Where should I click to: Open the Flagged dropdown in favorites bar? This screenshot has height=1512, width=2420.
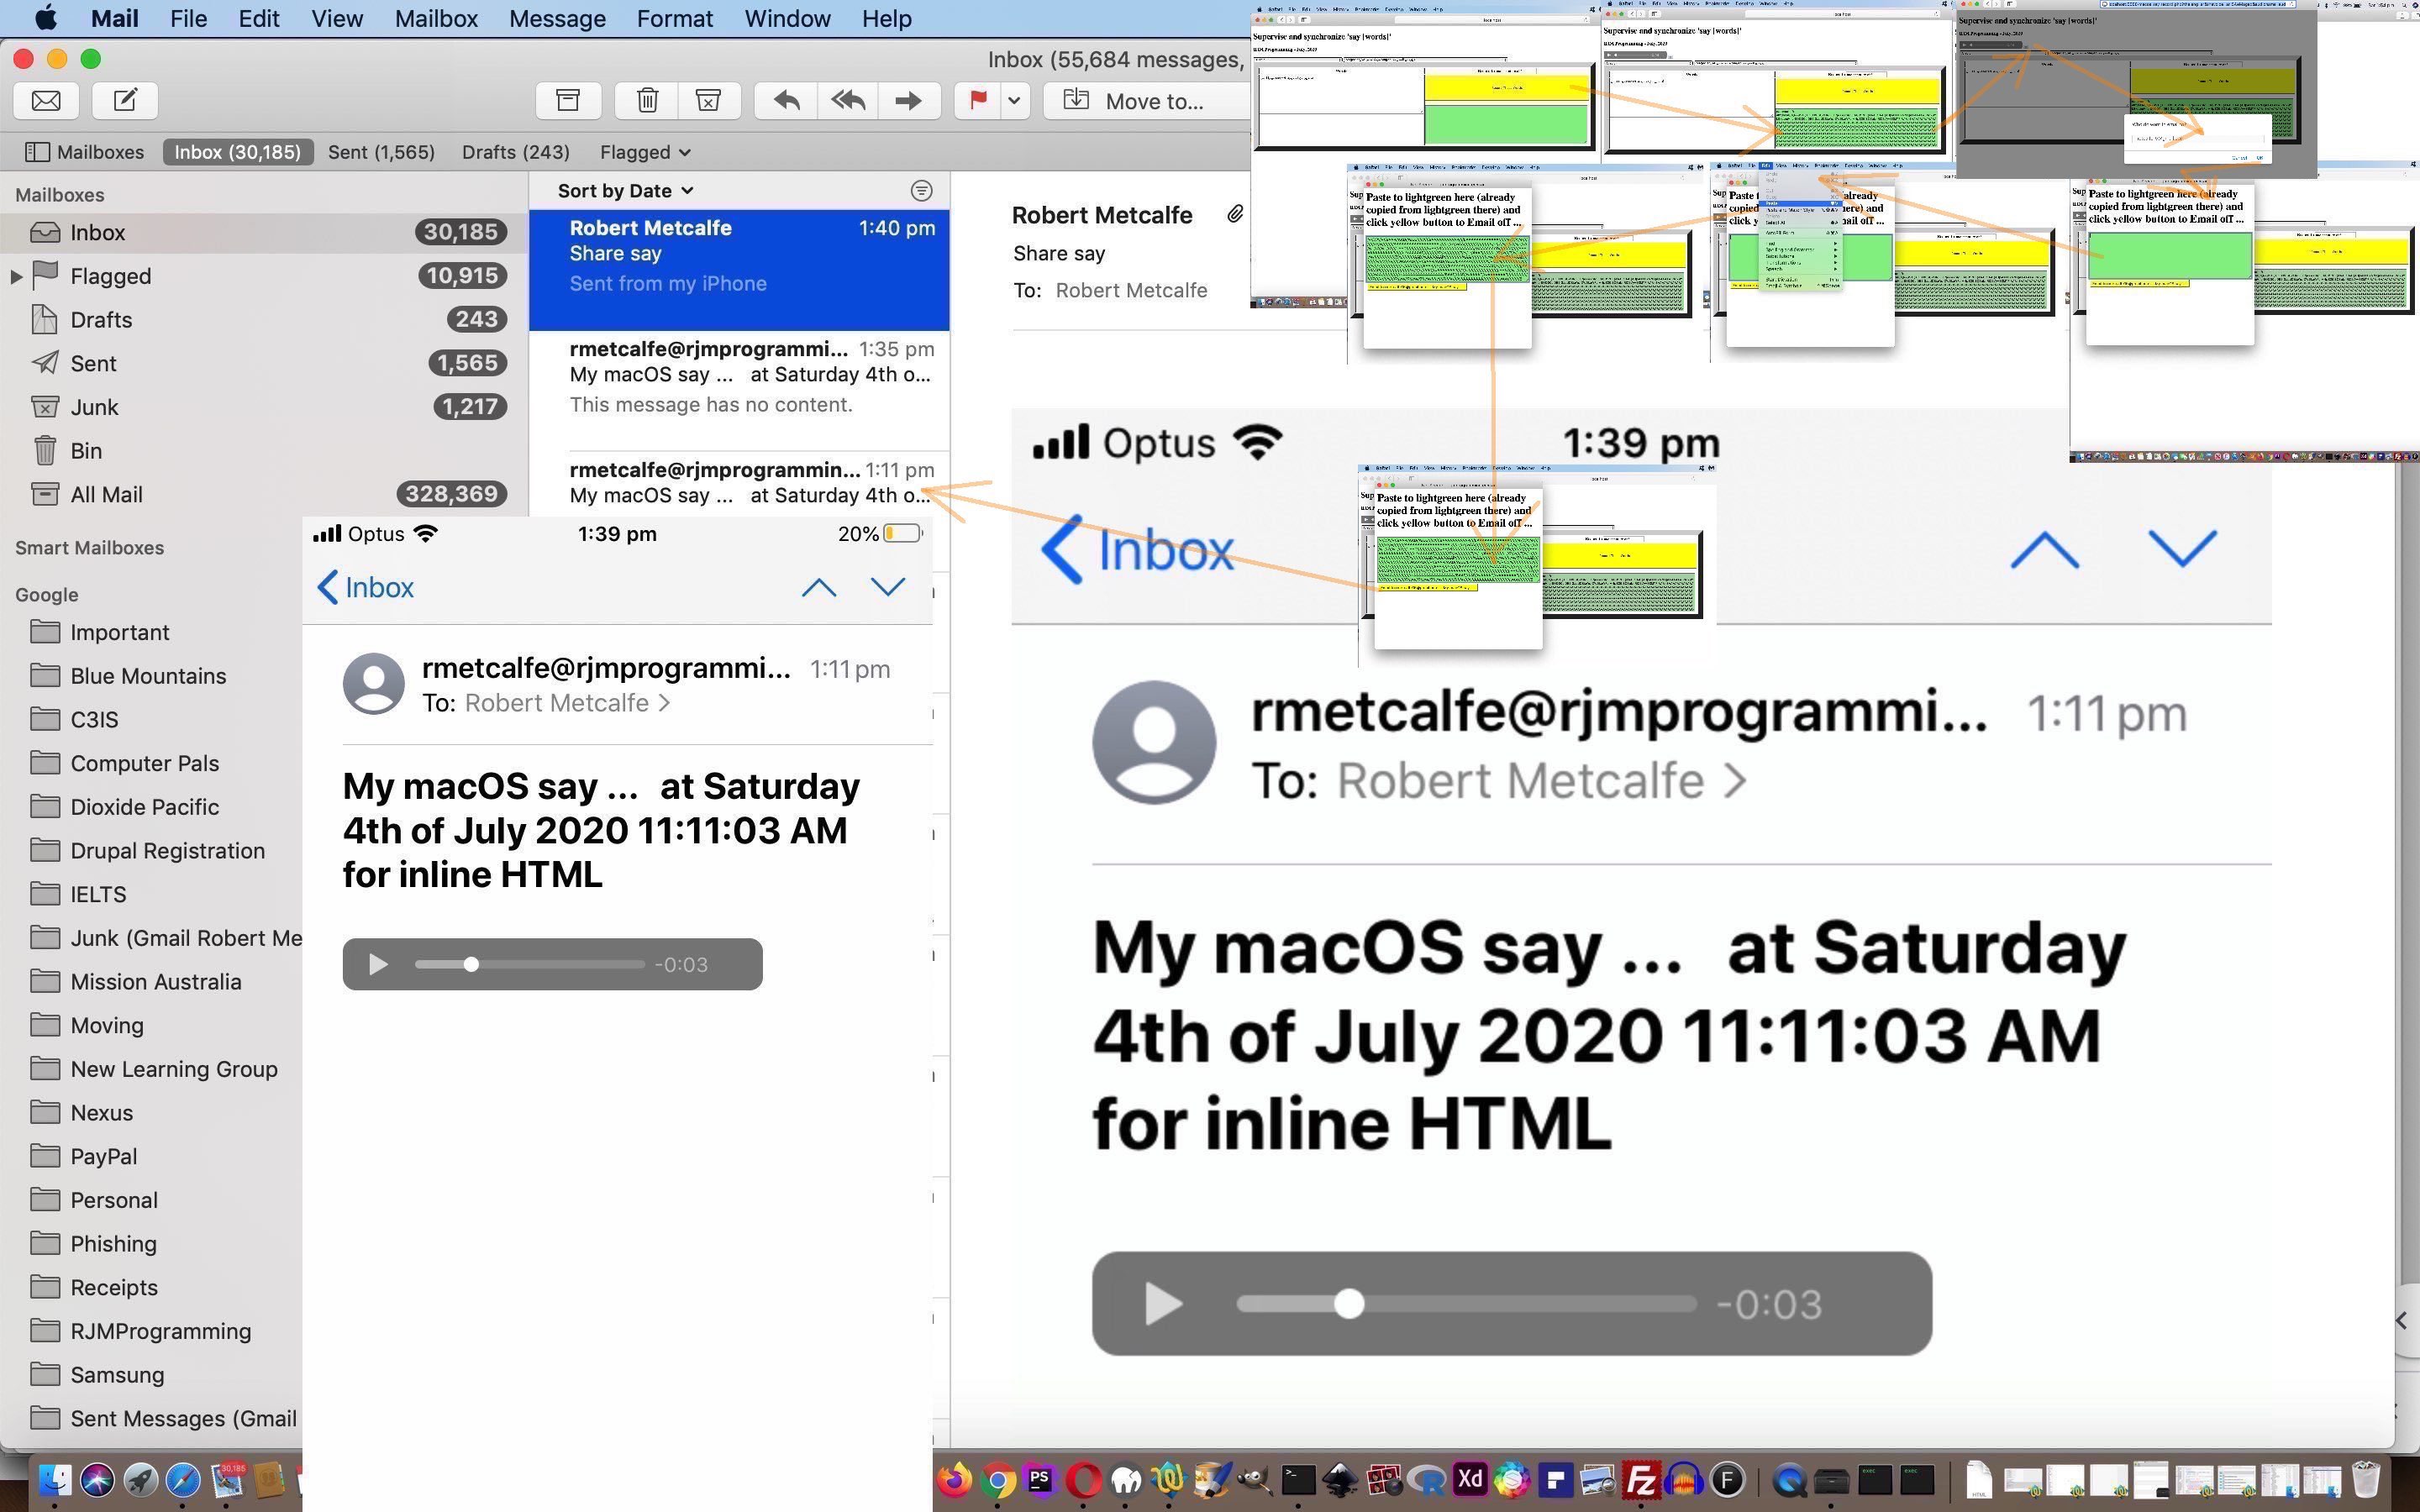tap(645, 152)
